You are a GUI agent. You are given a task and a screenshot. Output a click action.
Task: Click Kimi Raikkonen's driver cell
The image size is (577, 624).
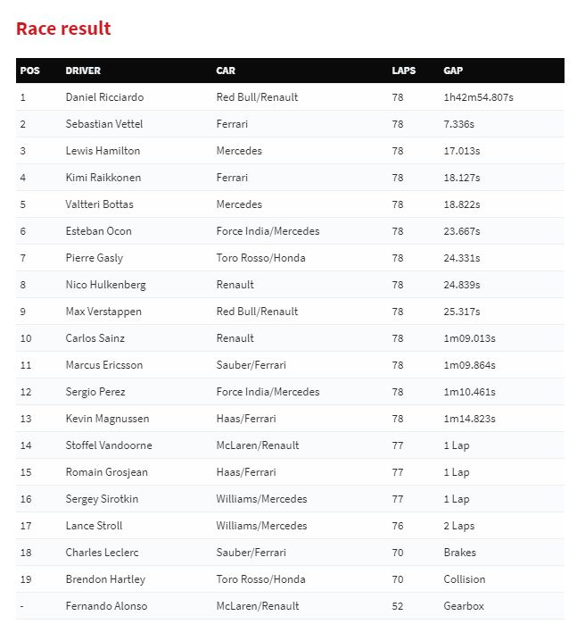[103, 178]
